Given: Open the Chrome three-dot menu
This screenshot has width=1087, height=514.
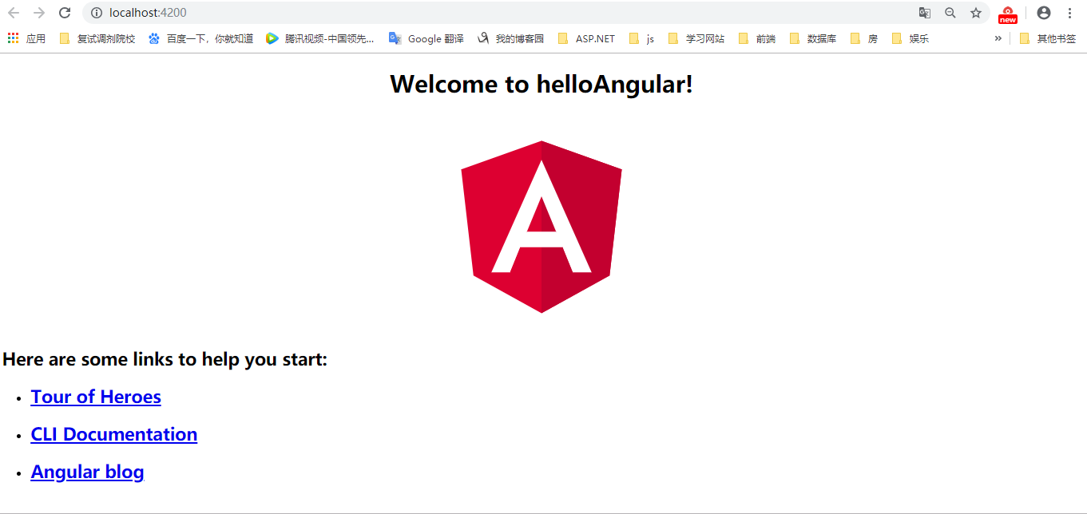Looking at the screenshot, I should [x=1069, y=13].
